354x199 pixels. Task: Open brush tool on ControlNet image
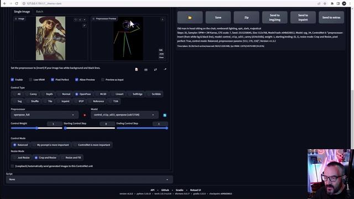click(85, 26)
